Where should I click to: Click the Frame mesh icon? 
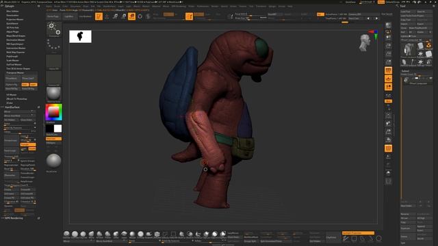388,115
